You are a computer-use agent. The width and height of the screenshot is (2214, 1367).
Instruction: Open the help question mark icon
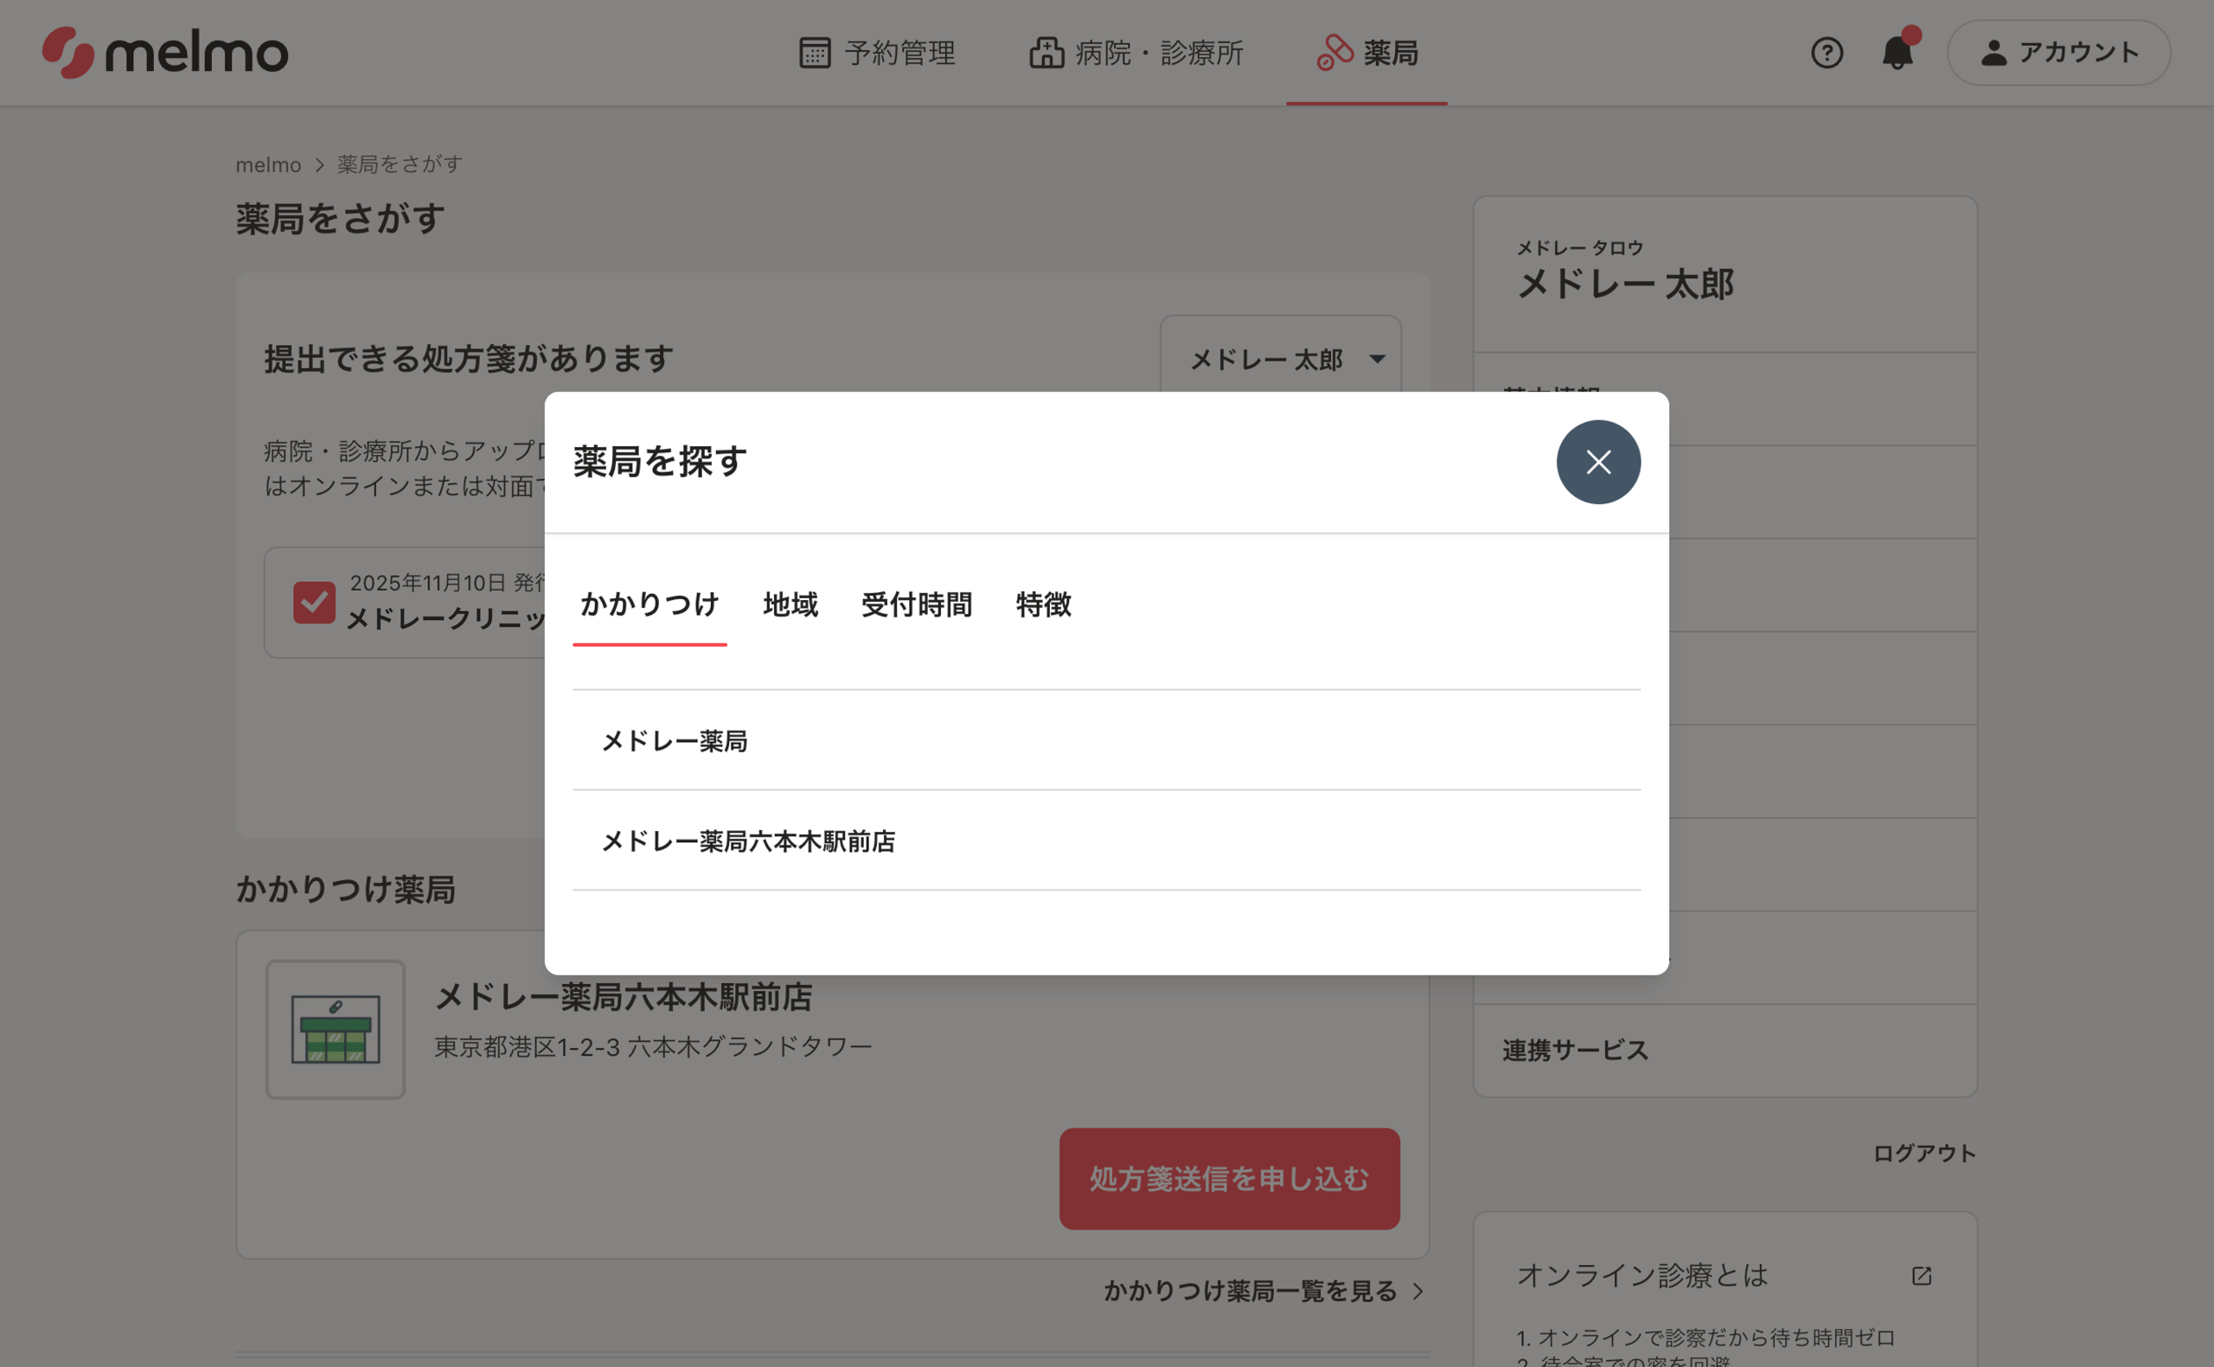tap(1827, 53)
